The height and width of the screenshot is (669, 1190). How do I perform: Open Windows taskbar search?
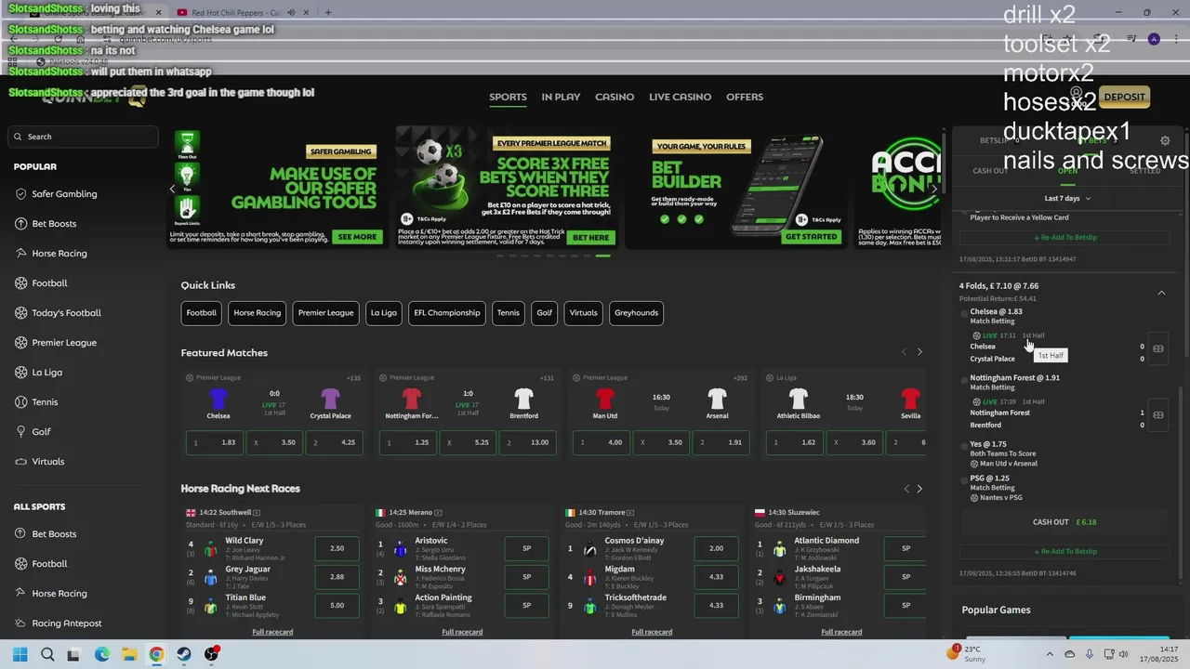tap(47, 654)
